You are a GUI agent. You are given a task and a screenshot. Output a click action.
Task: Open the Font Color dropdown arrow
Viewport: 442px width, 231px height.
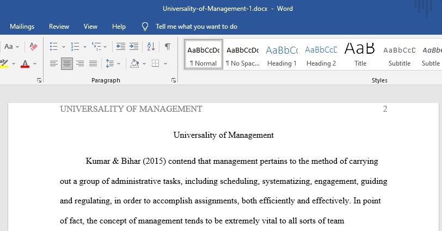35,63
